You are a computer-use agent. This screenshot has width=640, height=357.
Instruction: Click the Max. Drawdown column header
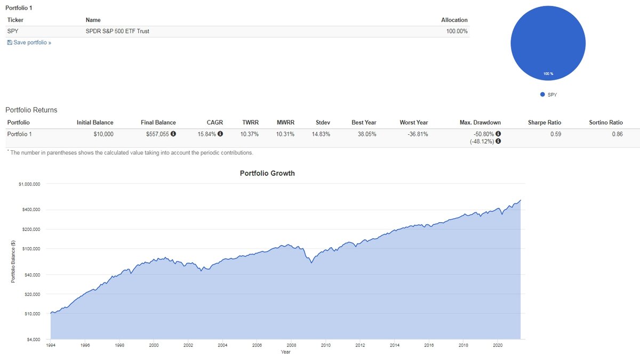pos(481,122)
